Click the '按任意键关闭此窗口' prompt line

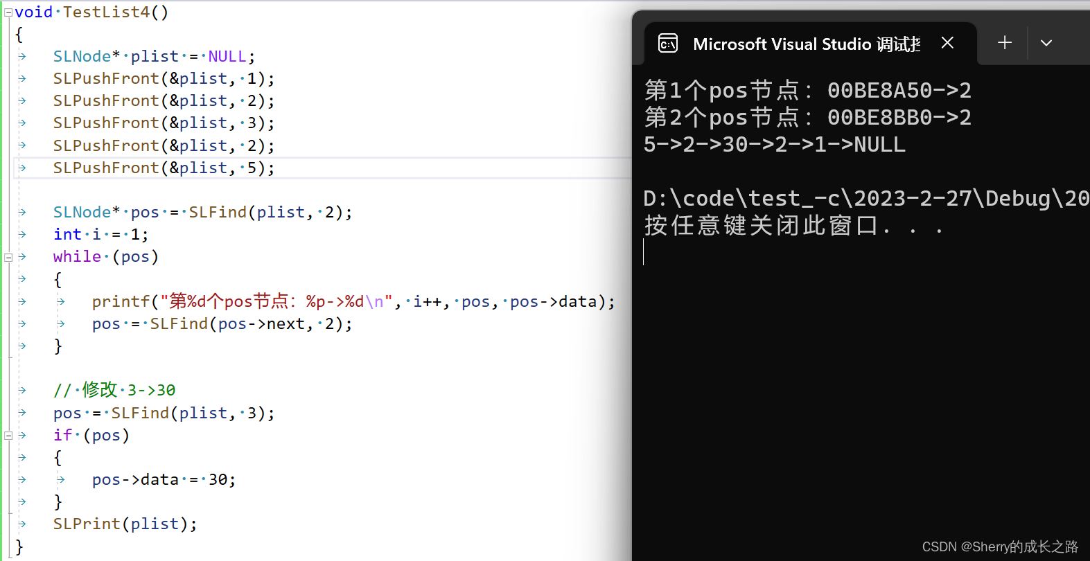pos(794,226)
